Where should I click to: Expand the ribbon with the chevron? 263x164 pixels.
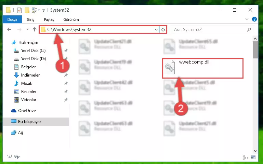pos(247,19)
